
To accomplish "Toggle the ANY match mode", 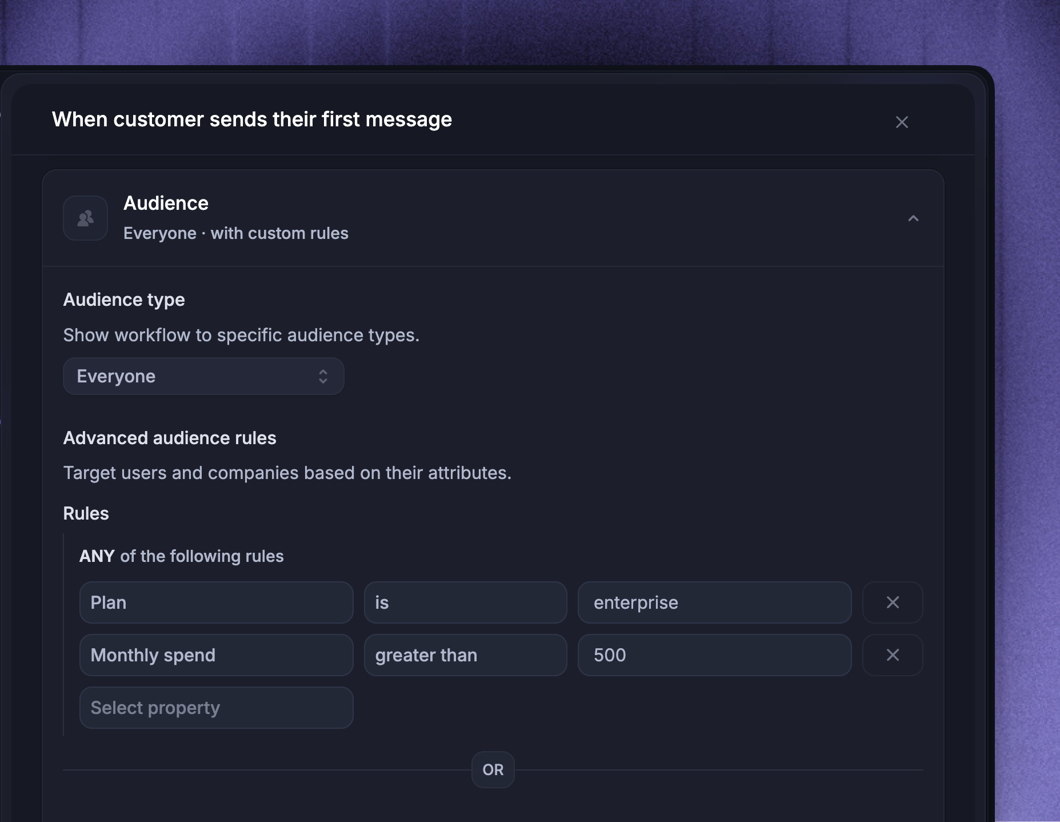I will point(97,556).
